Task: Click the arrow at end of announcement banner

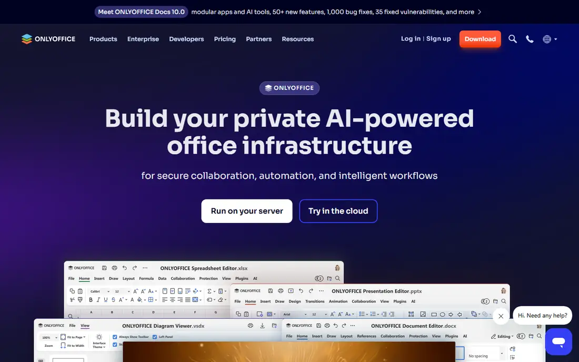Action: 480,12
